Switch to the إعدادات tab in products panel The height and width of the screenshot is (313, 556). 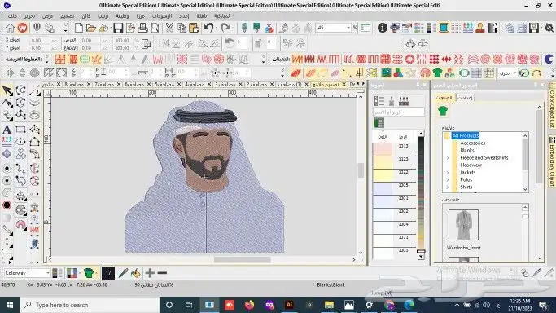(x=465, y=98)
